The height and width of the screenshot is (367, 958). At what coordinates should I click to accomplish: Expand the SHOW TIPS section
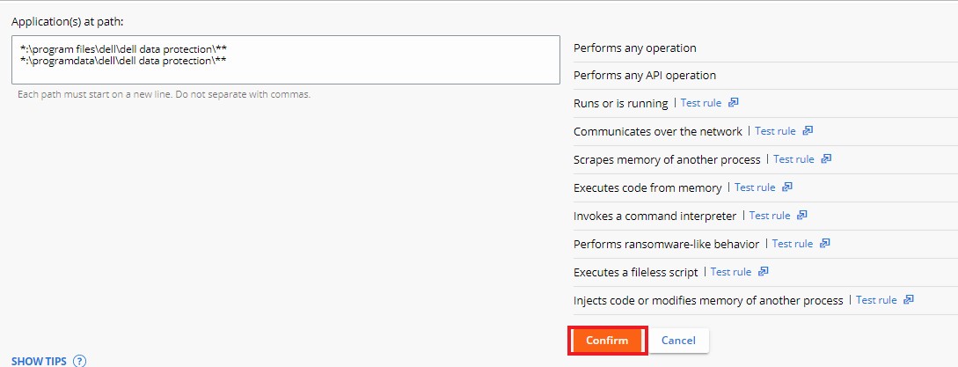pyautogui.click(x=39, y=361)
